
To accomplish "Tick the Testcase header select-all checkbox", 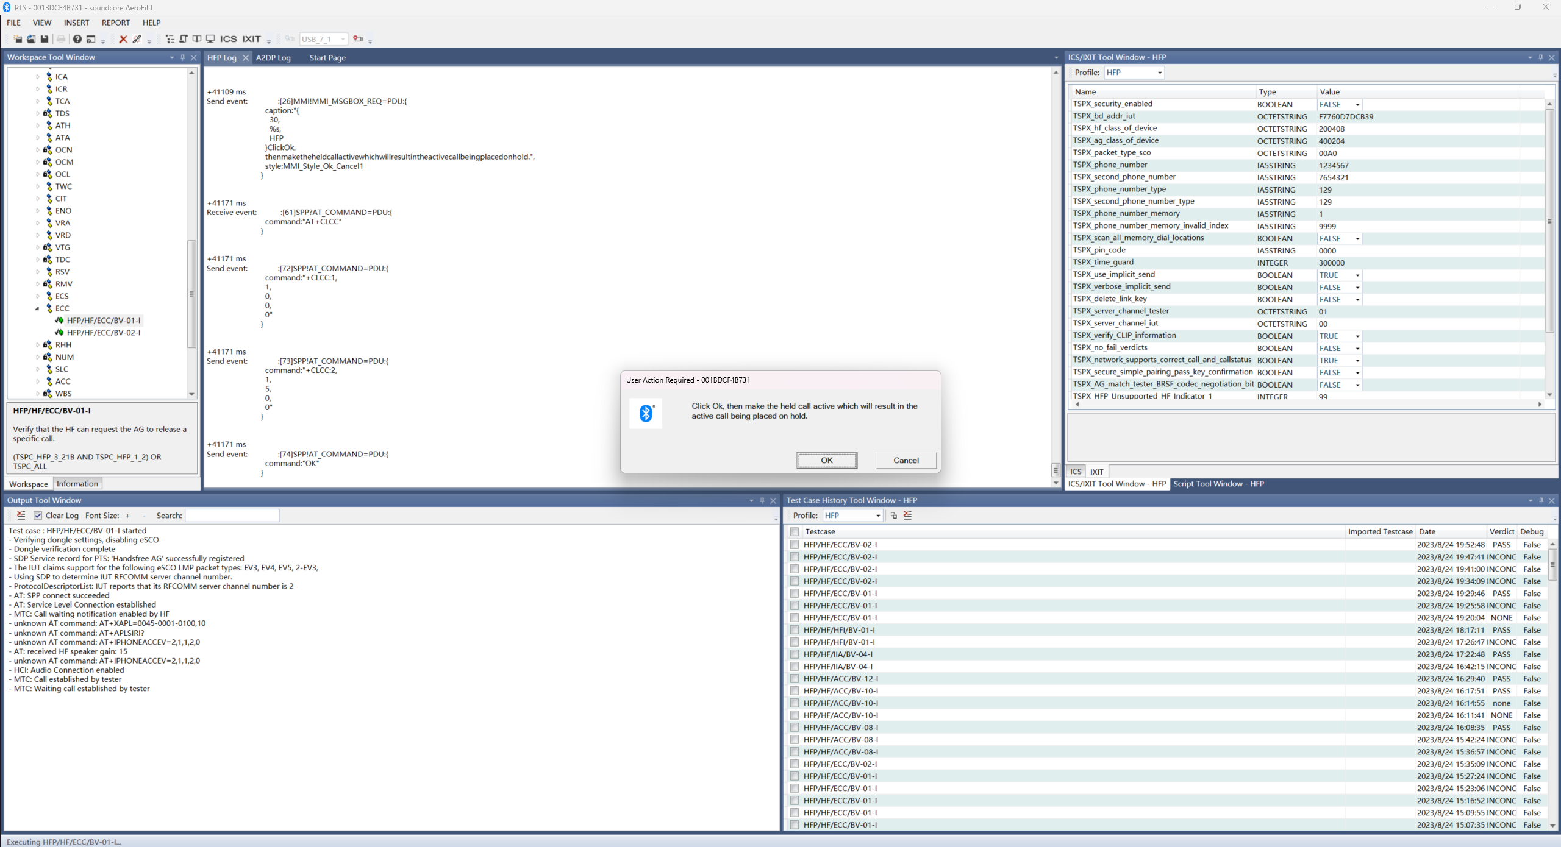I will (x=795, y=532).
